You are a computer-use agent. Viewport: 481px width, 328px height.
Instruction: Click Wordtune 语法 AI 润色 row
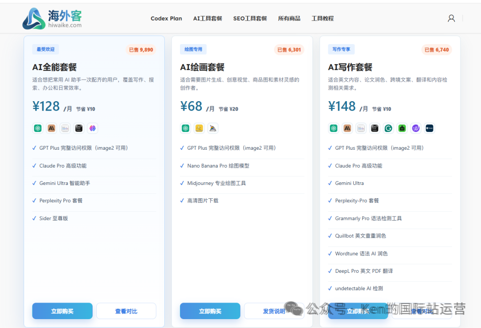point(390,254)
